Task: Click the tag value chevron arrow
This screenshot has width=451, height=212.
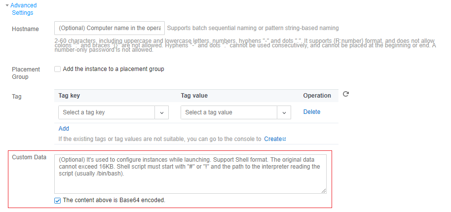Action: tap(284, 112)
